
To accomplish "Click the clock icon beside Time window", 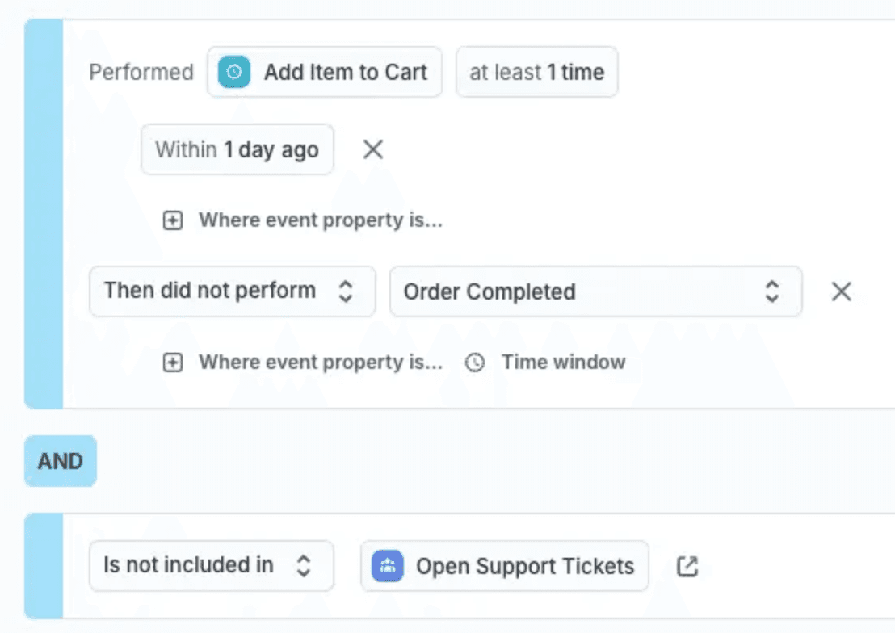I will 476,363.
